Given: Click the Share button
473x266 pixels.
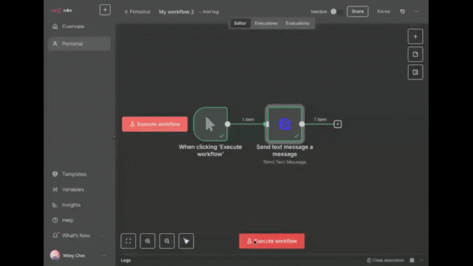Looking at the screenshot, I should click(357, 12).
